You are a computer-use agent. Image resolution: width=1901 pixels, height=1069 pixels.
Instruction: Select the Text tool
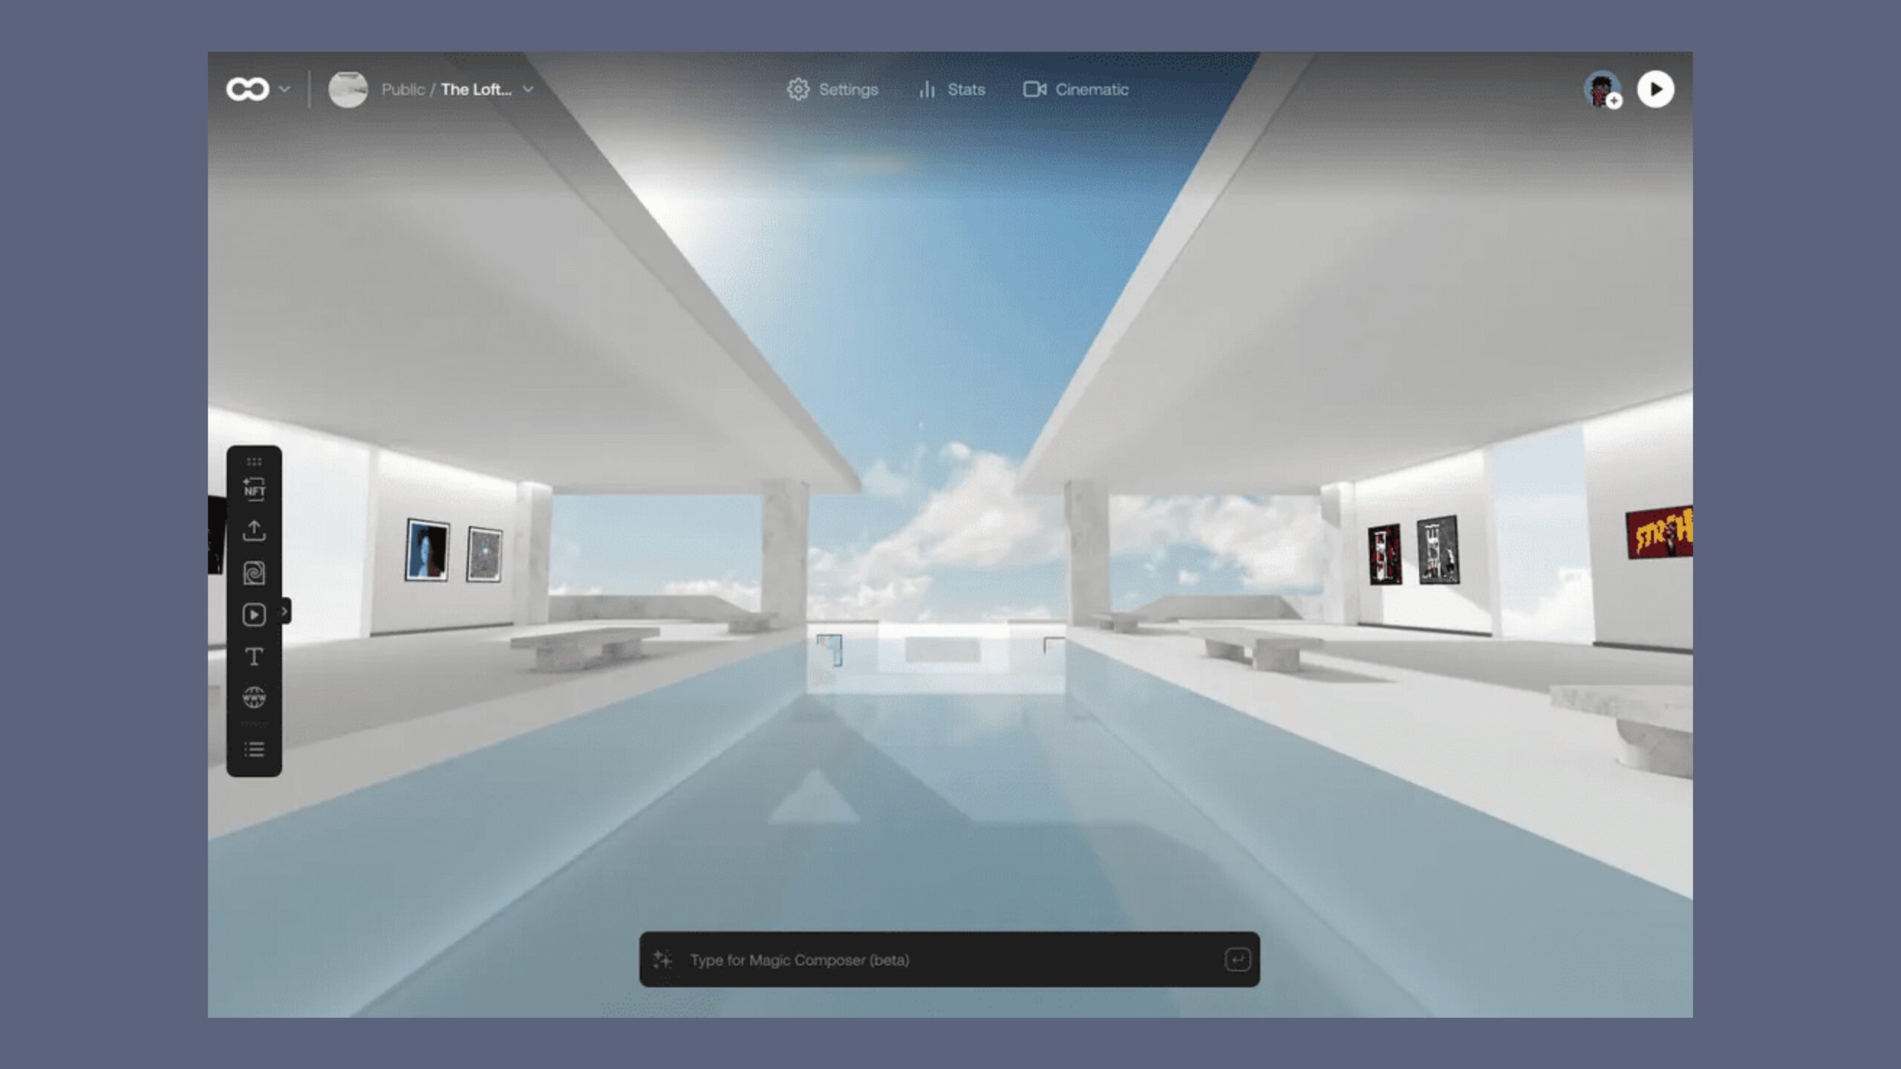[254, 656]
